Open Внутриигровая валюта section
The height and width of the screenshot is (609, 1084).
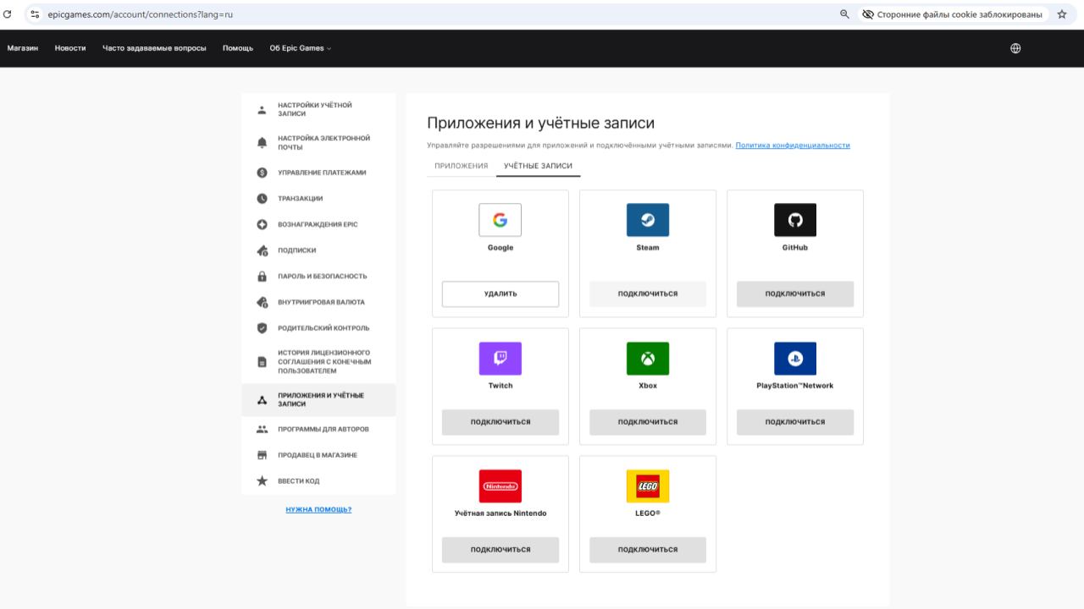click(x=318, y=302)
